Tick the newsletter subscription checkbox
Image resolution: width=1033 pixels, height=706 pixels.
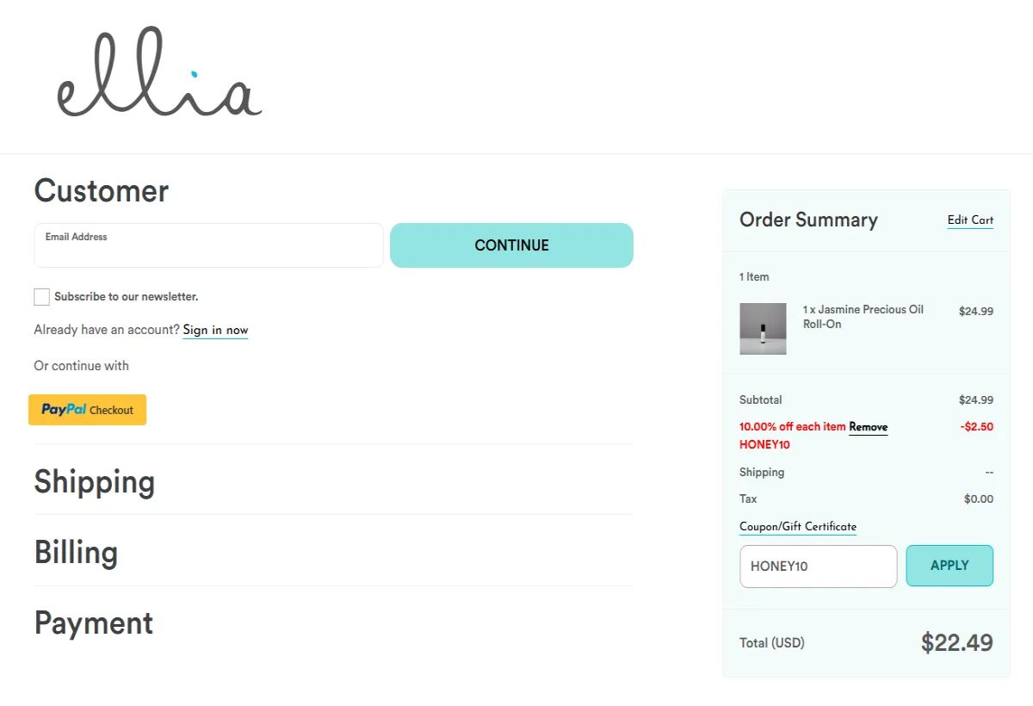coord(41,297)
